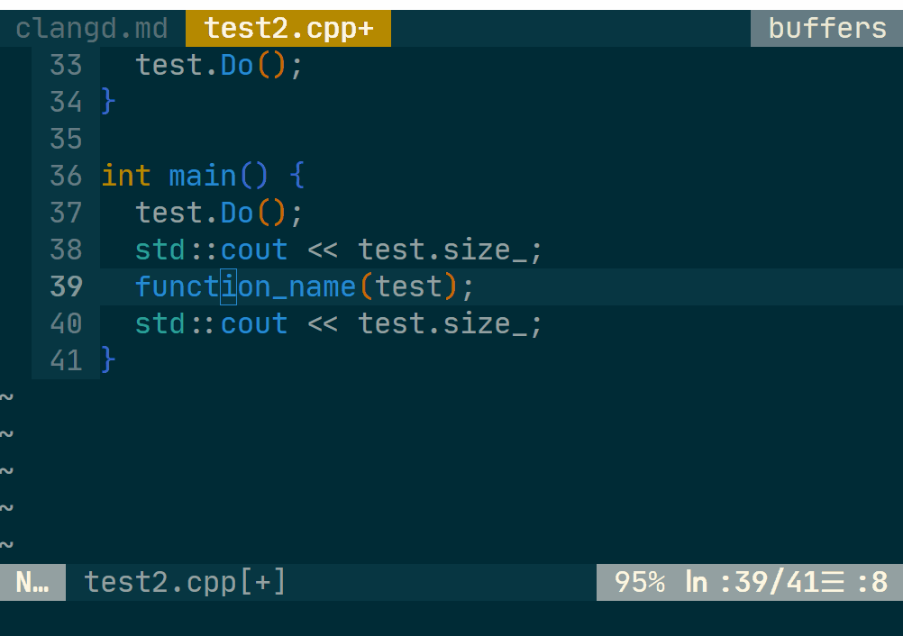The image size is (903, 636).
Task: Click the buffers label in the tabline
Action: pyautogui.click(x=826, y=28)
